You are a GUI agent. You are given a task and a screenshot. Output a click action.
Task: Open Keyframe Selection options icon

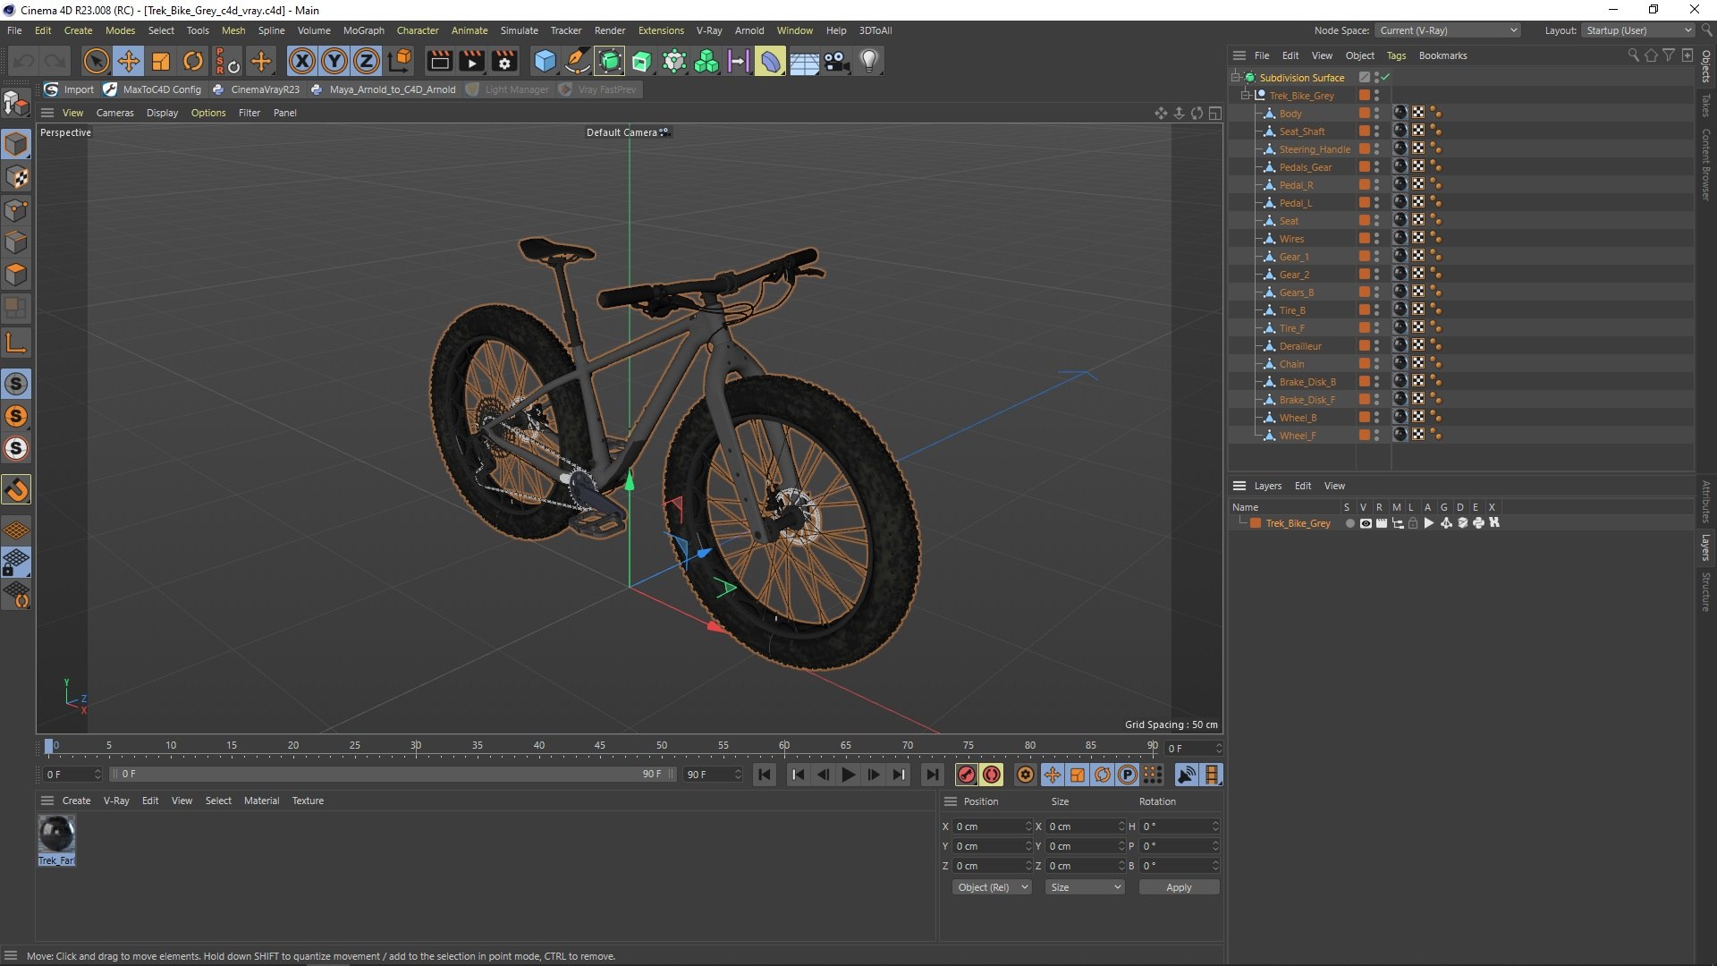point(1026,775)
